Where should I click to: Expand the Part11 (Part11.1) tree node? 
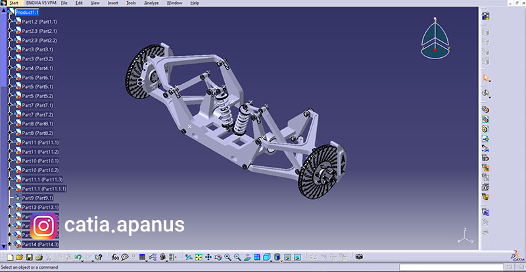coord(10,143)
